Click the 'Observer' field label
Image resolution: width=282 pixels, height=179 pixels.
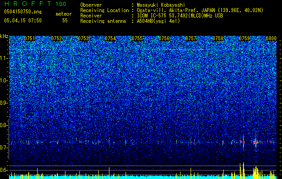pyautogui.click(x=91, y=5)
